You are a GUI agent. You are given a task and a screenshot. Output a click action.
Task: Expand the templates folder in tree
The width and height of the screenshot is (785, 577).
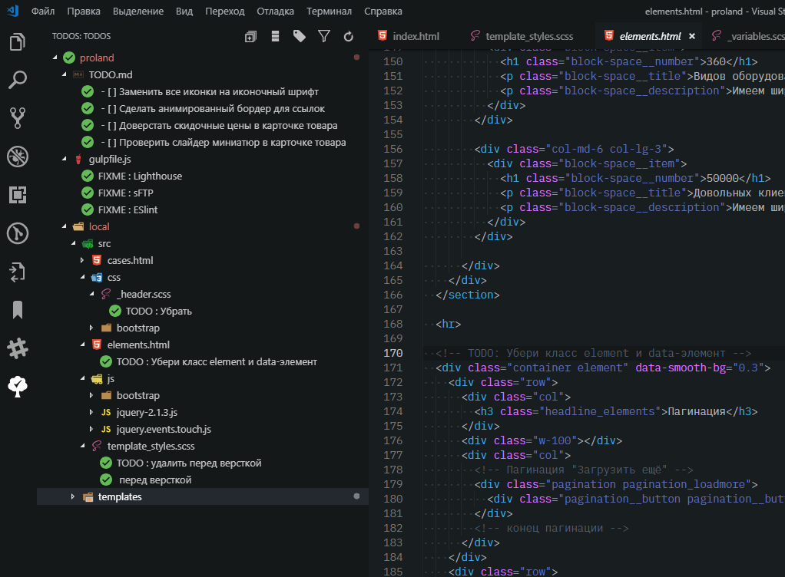point(73,497)
